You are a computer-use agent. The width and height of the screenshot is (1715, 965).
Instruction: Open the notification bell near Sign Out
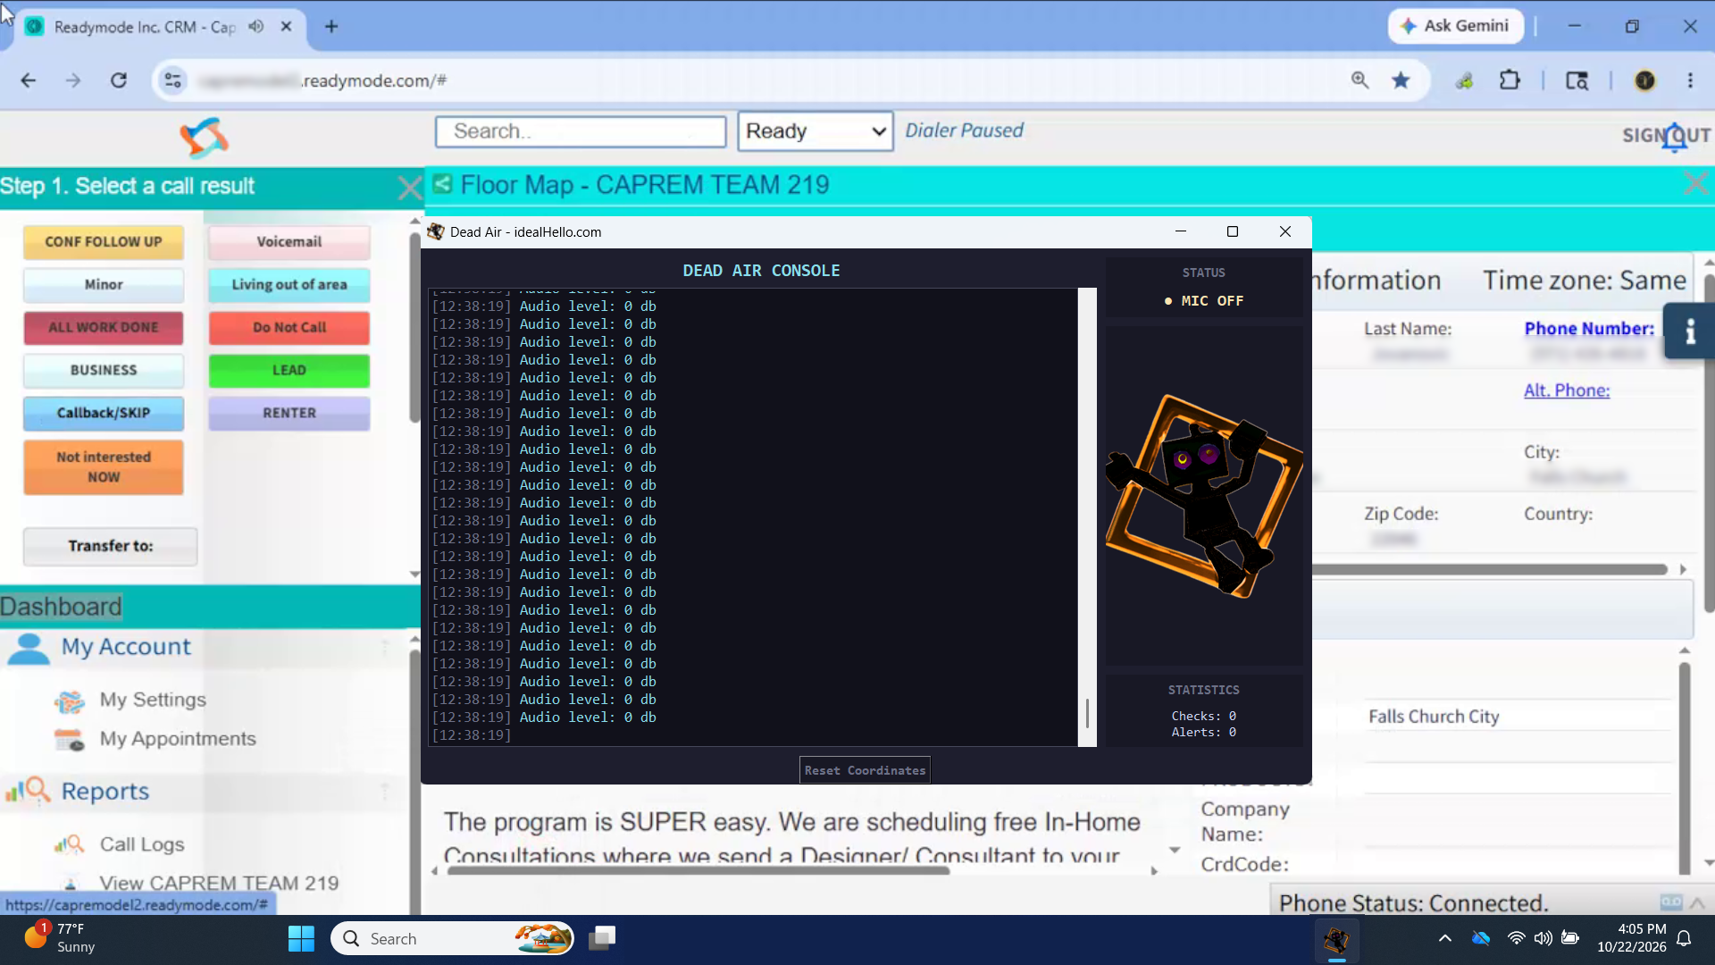1675,138
